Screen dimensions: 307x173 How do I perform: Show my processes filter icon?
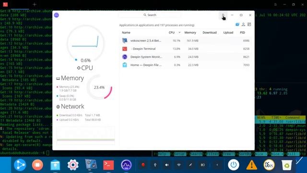(x=243, y=25)
